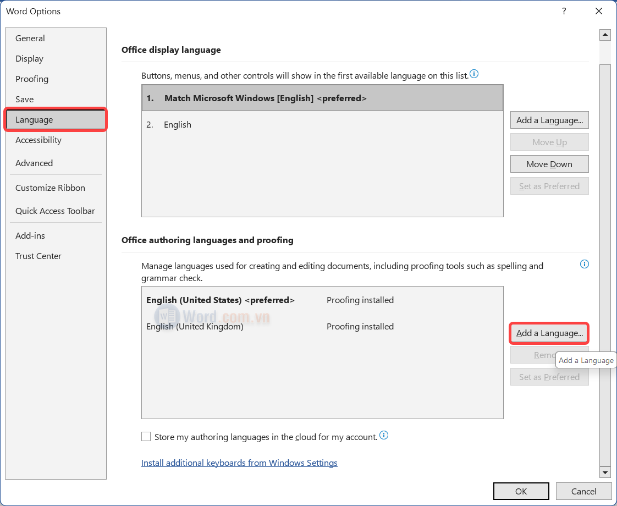The height and width of the screenshot is (506, 617).
Task: Close the Word Options dialog
Action: 598,11
